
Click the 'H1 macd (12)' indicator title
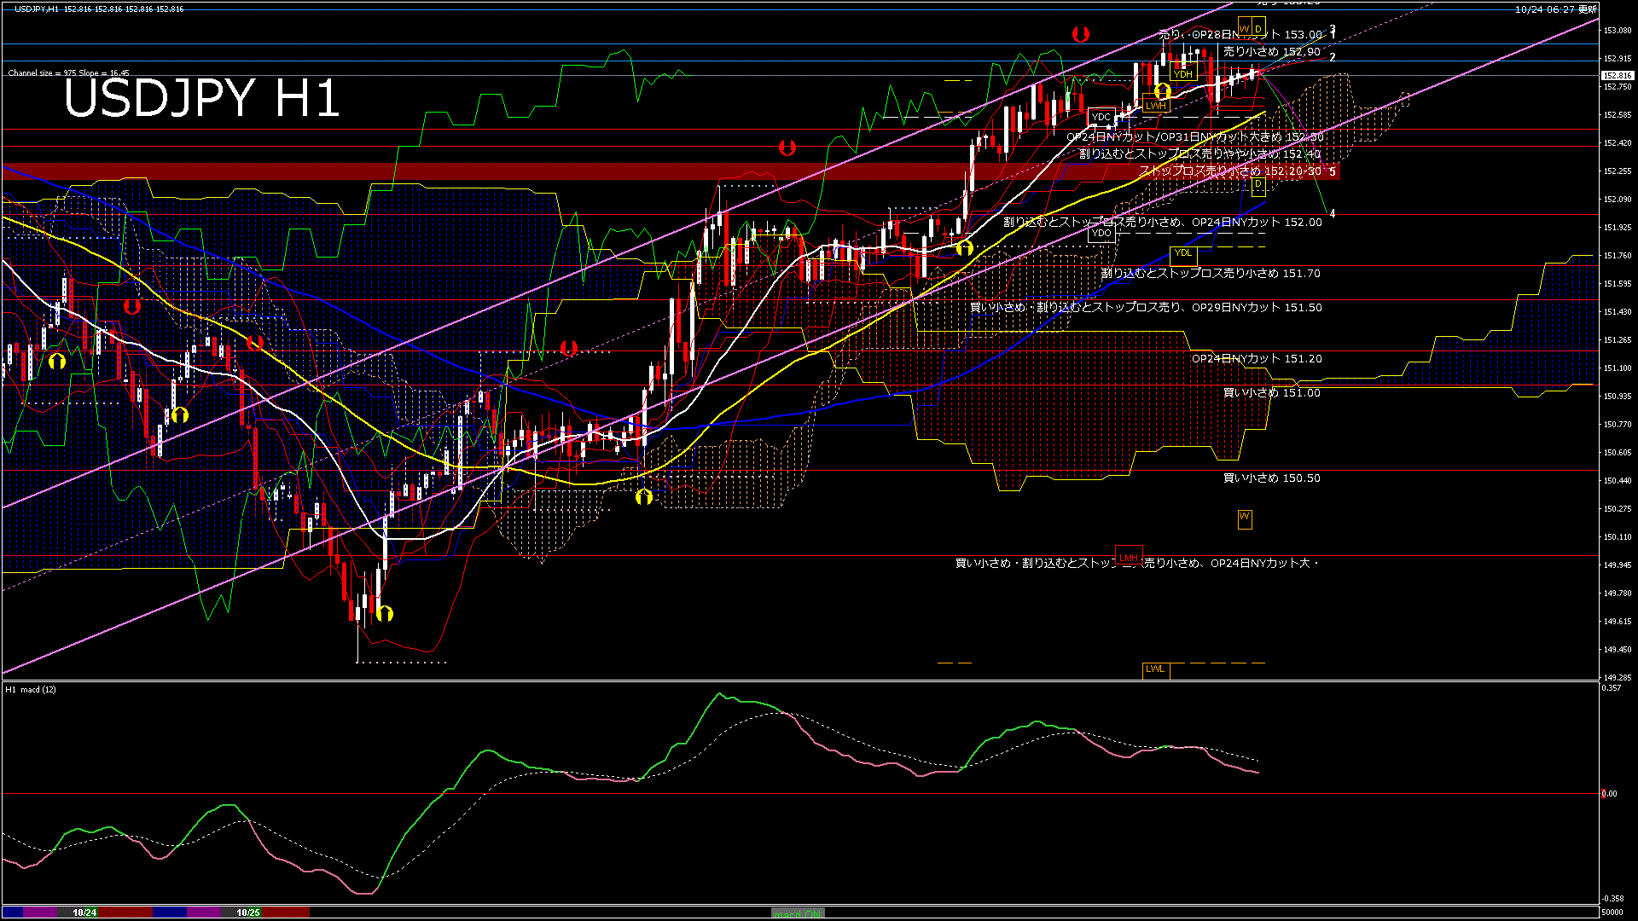click(31, 689)
